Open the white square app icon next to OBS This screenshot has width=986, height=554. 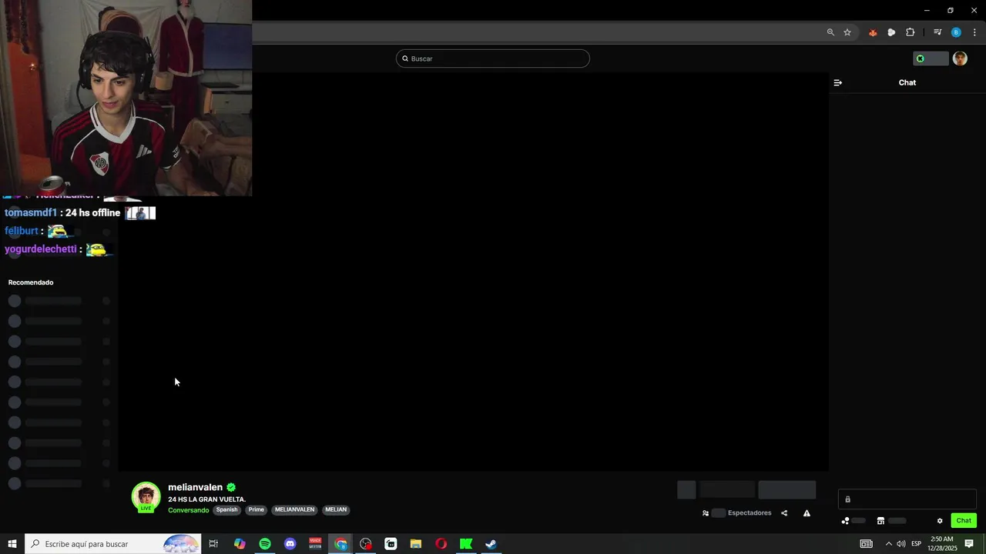point(391,544)
